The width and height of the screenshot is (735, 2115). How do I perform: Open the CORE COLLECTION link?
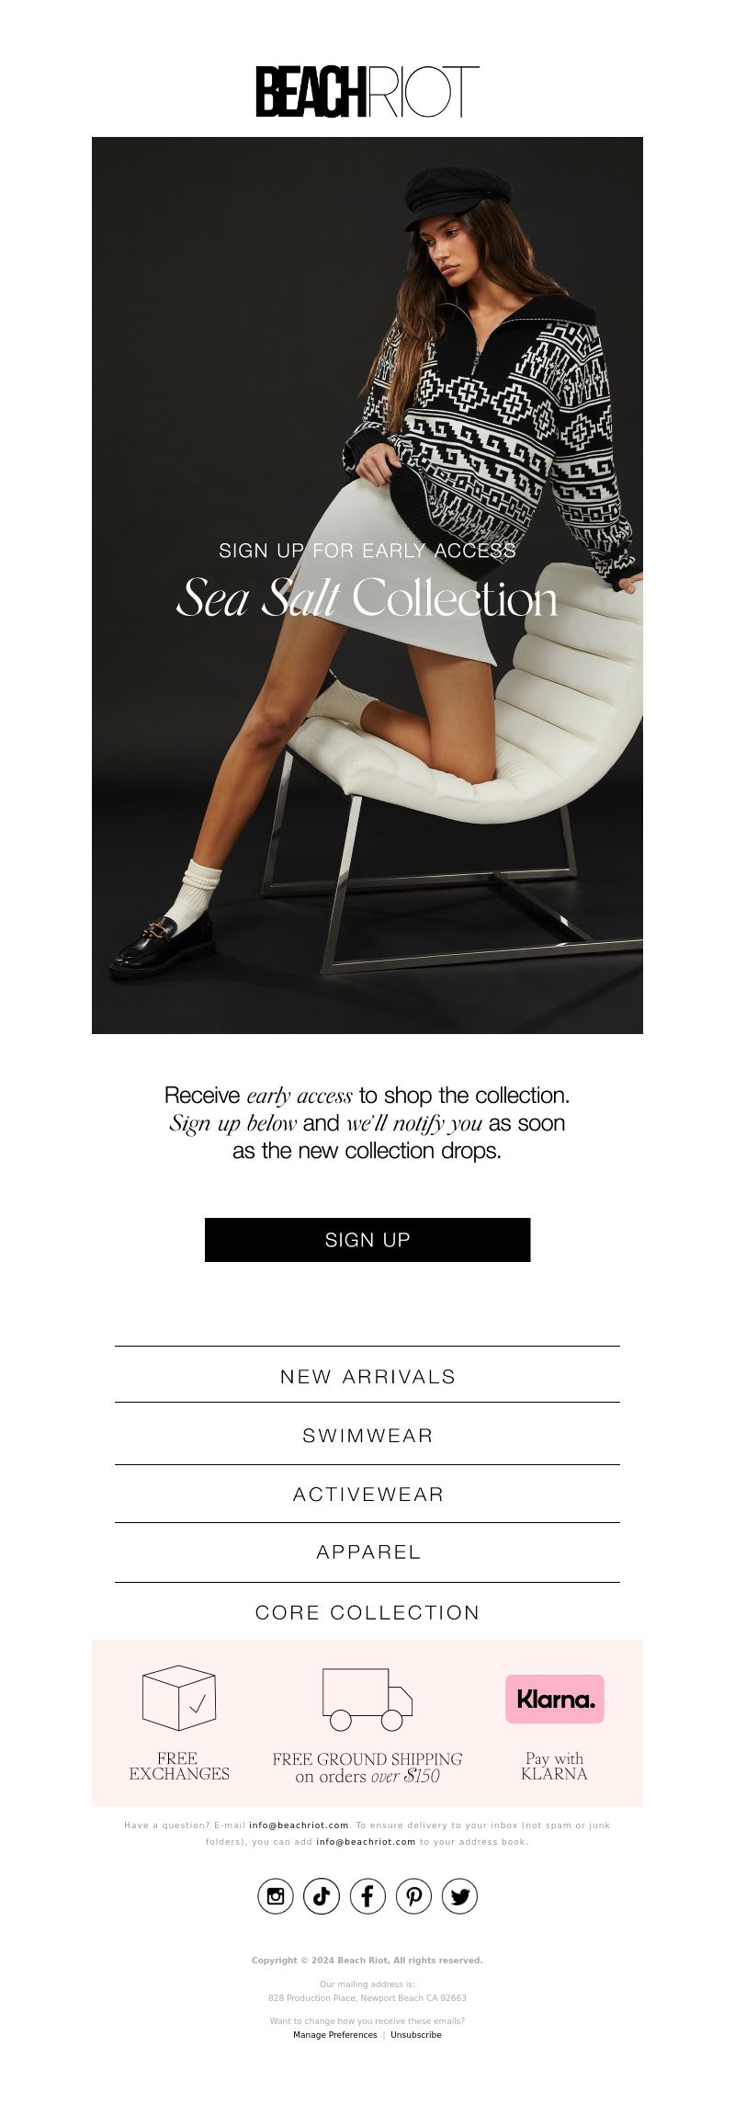pyautogui.click(x=367, y=1612)
